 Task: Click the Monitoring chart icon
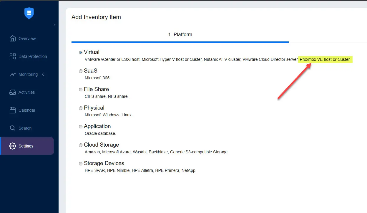13,75
